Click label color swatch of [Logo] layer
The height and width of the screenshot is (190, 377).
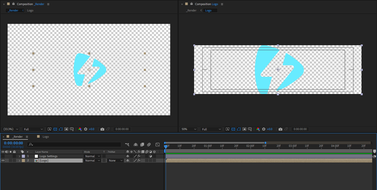click(x=23, y=161)
